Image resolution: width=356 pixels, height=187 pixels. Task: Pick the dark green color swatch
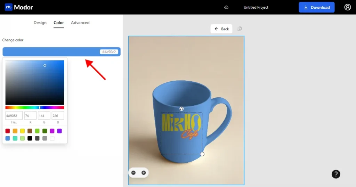(x=45, y=131)
